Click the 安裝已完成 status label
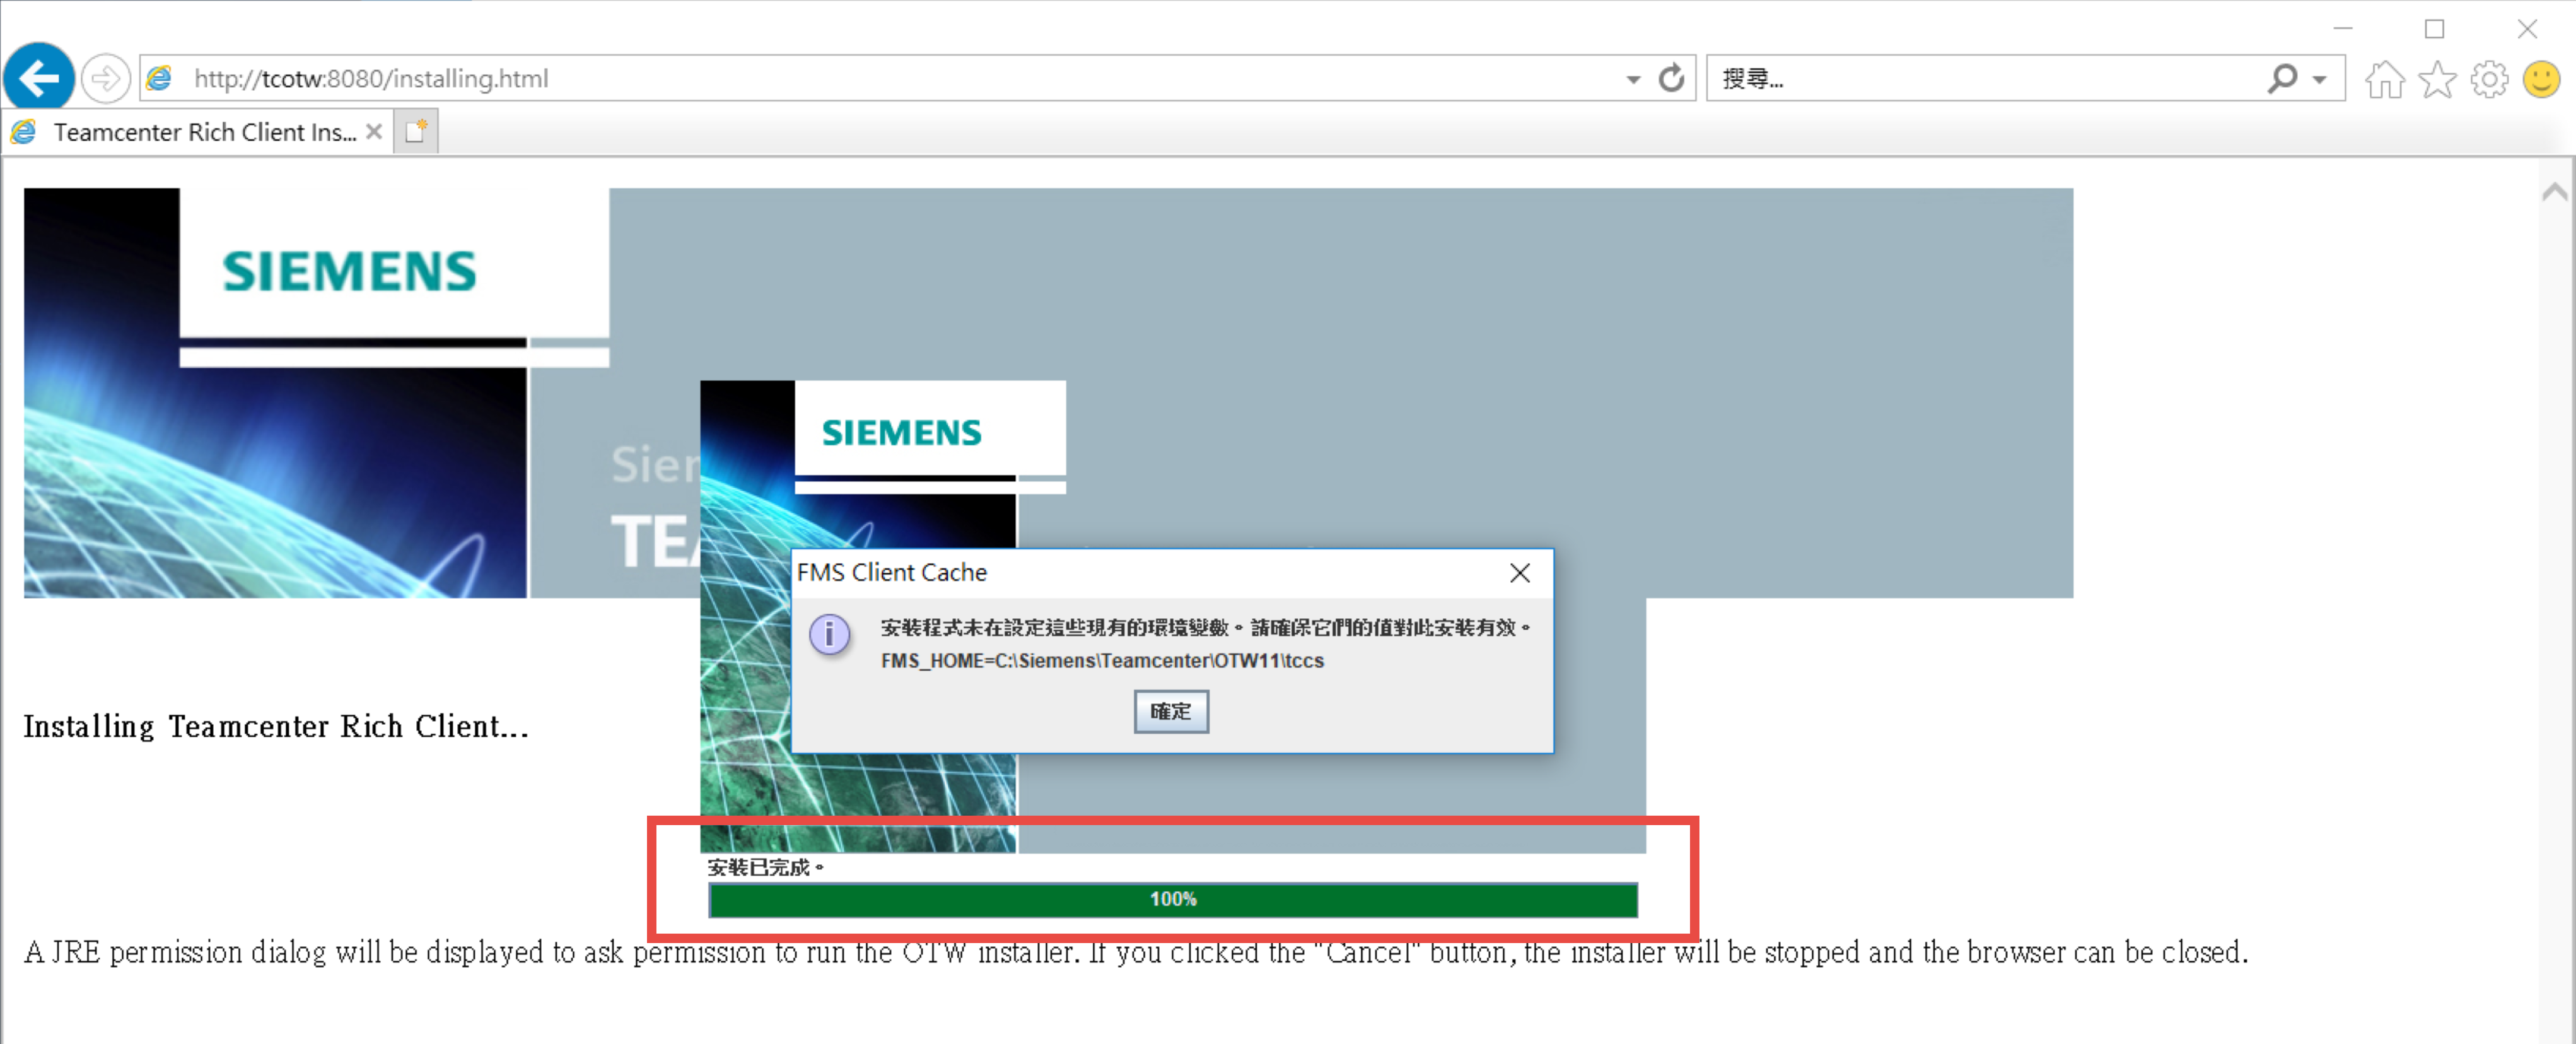 point(765,866)
